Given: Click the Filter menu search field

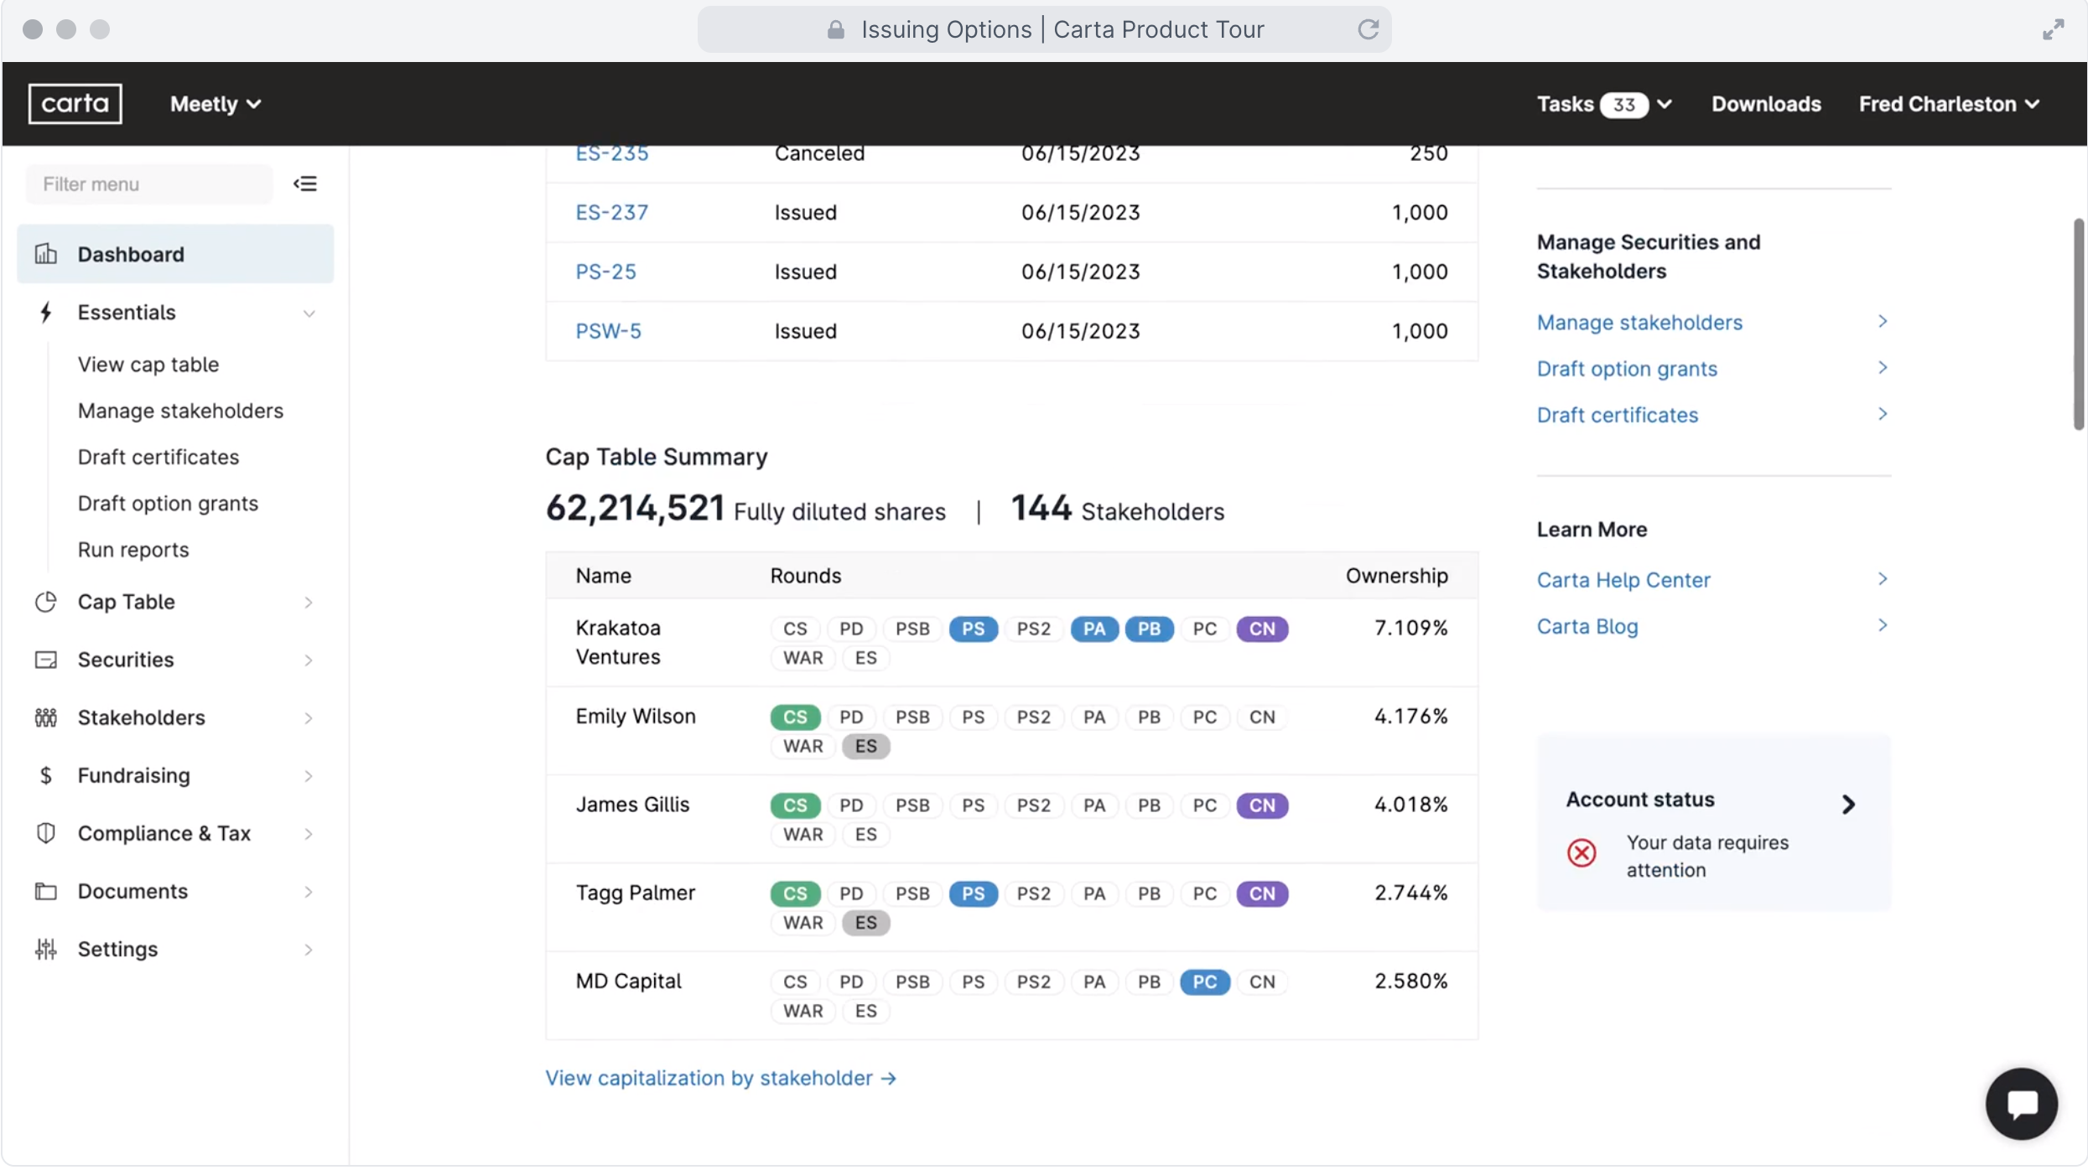Looking at the screenshot, I should point(149,184).
